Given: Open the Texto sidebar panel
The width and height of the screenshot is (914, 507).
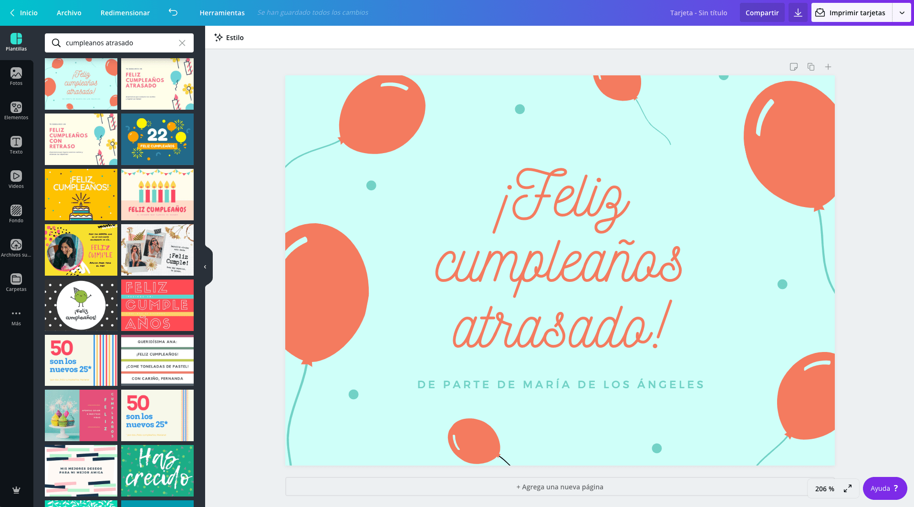Looking at the screenshot, I should pyautogui.click(x=16, y=145).
